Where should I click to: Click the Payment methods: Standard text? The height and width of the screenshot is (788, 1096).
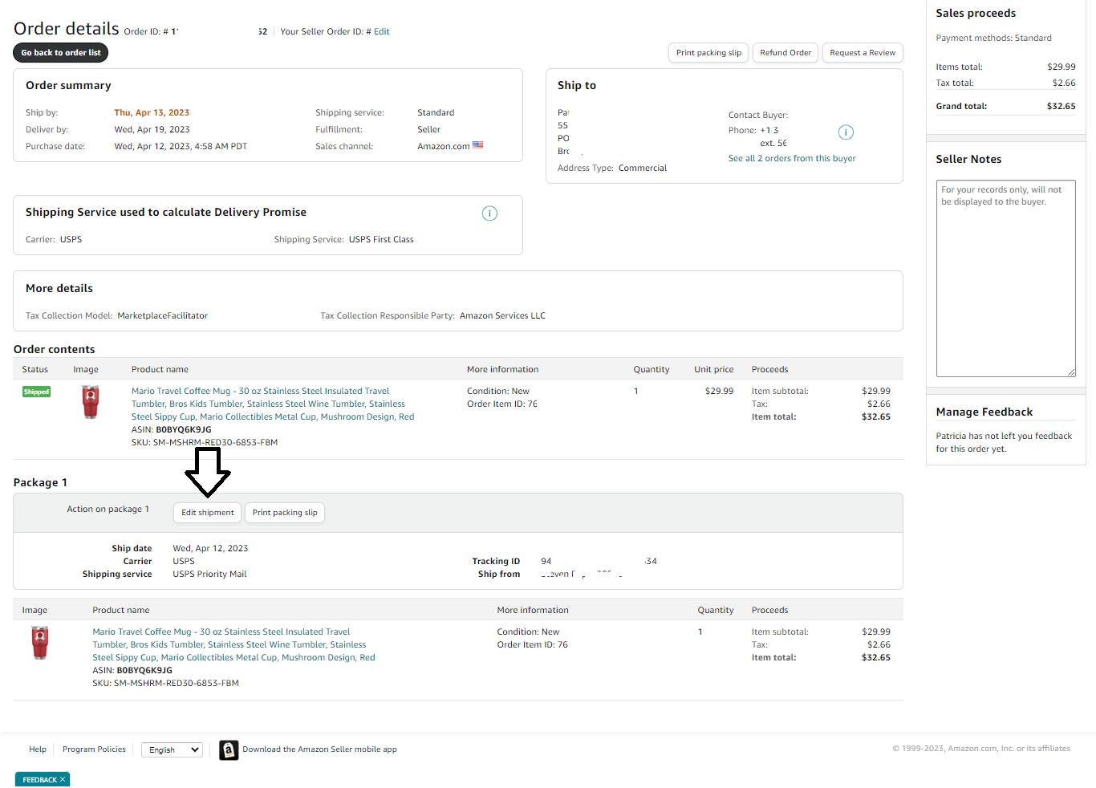click(x=993, y=39)
